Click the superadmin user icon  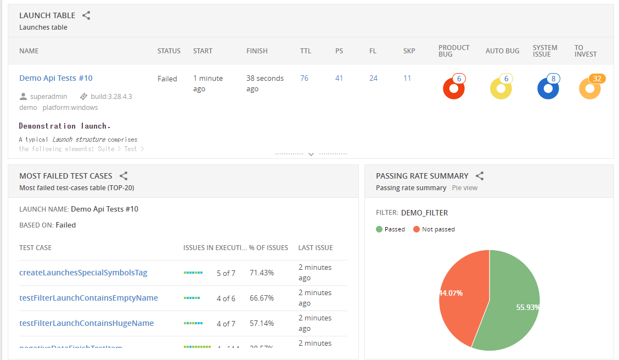(x=23, y=96)
